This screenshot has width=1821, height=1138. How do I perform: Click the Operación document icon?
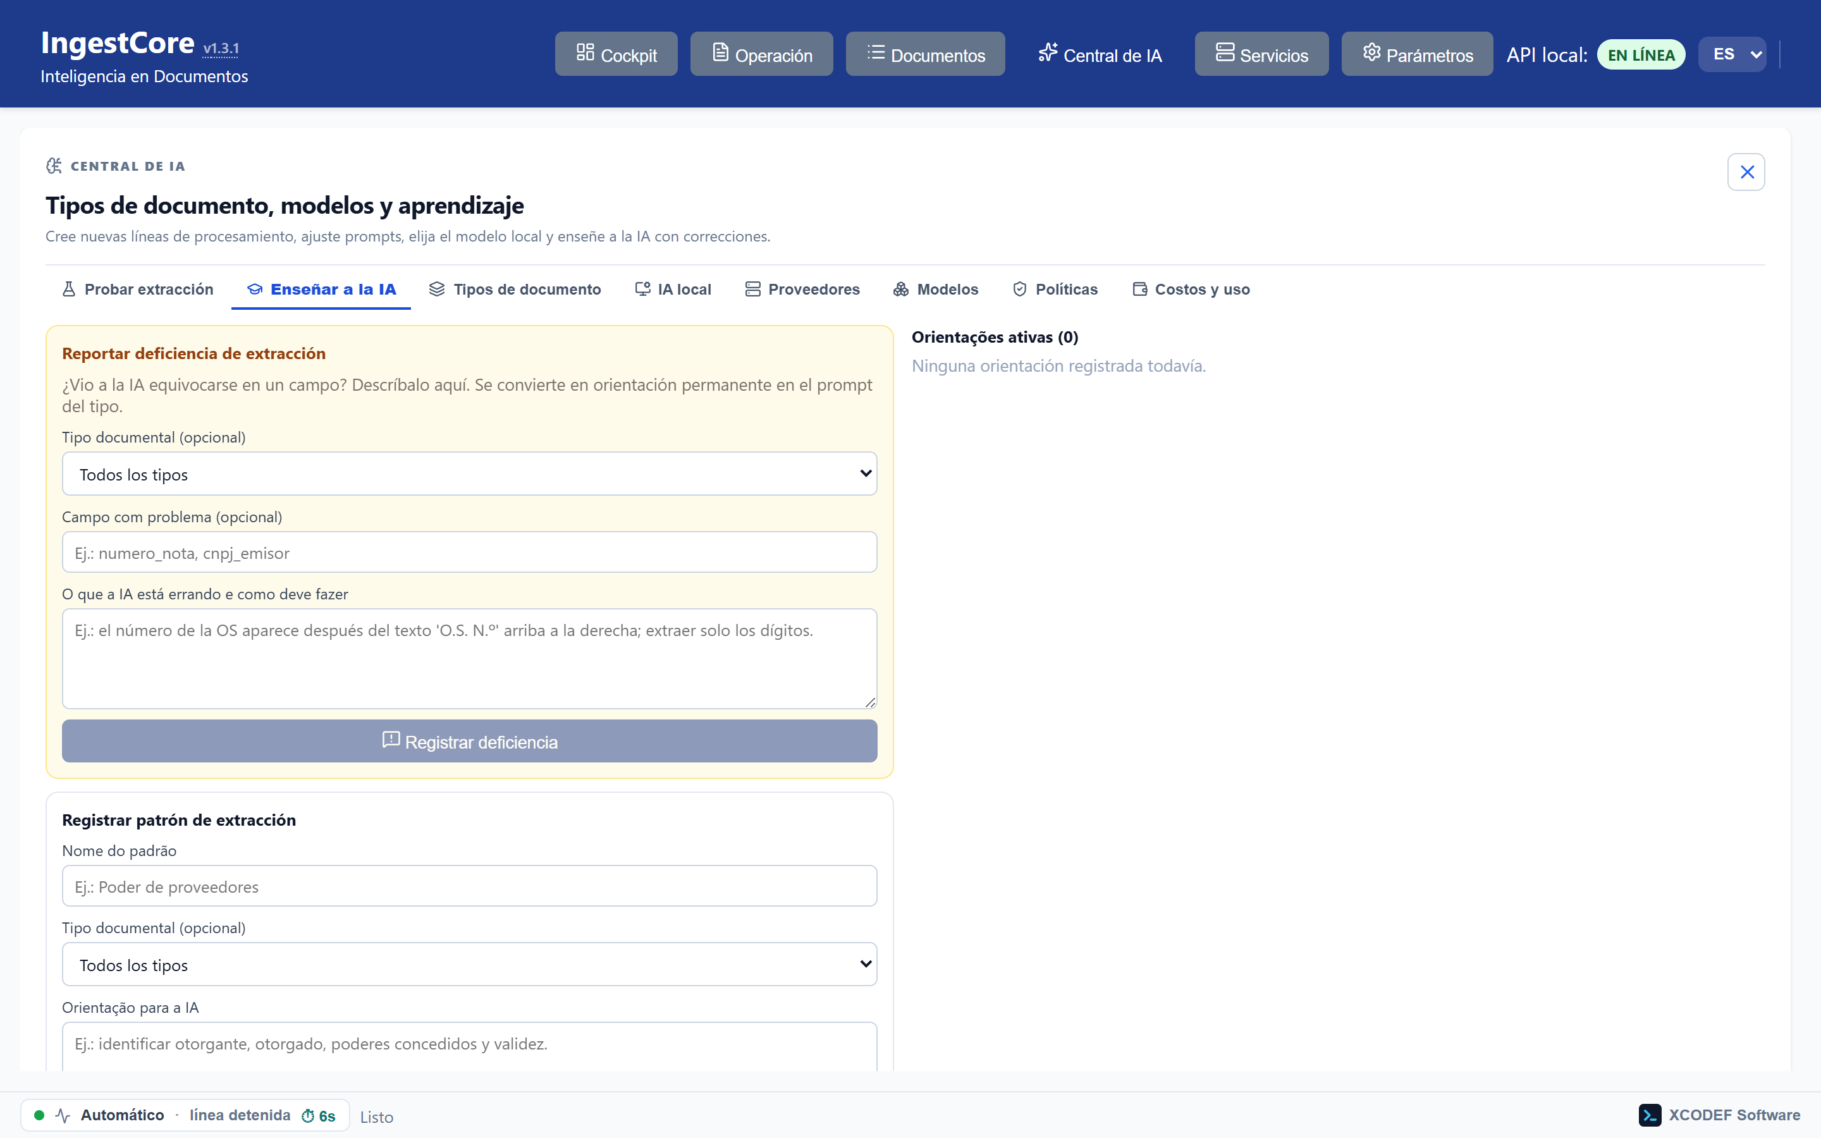point(720,52)
